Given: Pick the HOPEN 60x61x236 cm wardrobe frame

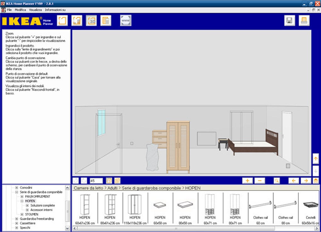Looking at the screenshot, I should click(x=85, y=209).
